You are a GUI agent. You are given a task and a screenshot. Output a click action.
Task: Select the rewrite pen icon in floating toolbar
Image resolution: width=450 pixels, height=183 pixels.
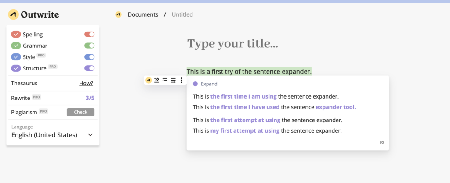[x=156, y=81]
